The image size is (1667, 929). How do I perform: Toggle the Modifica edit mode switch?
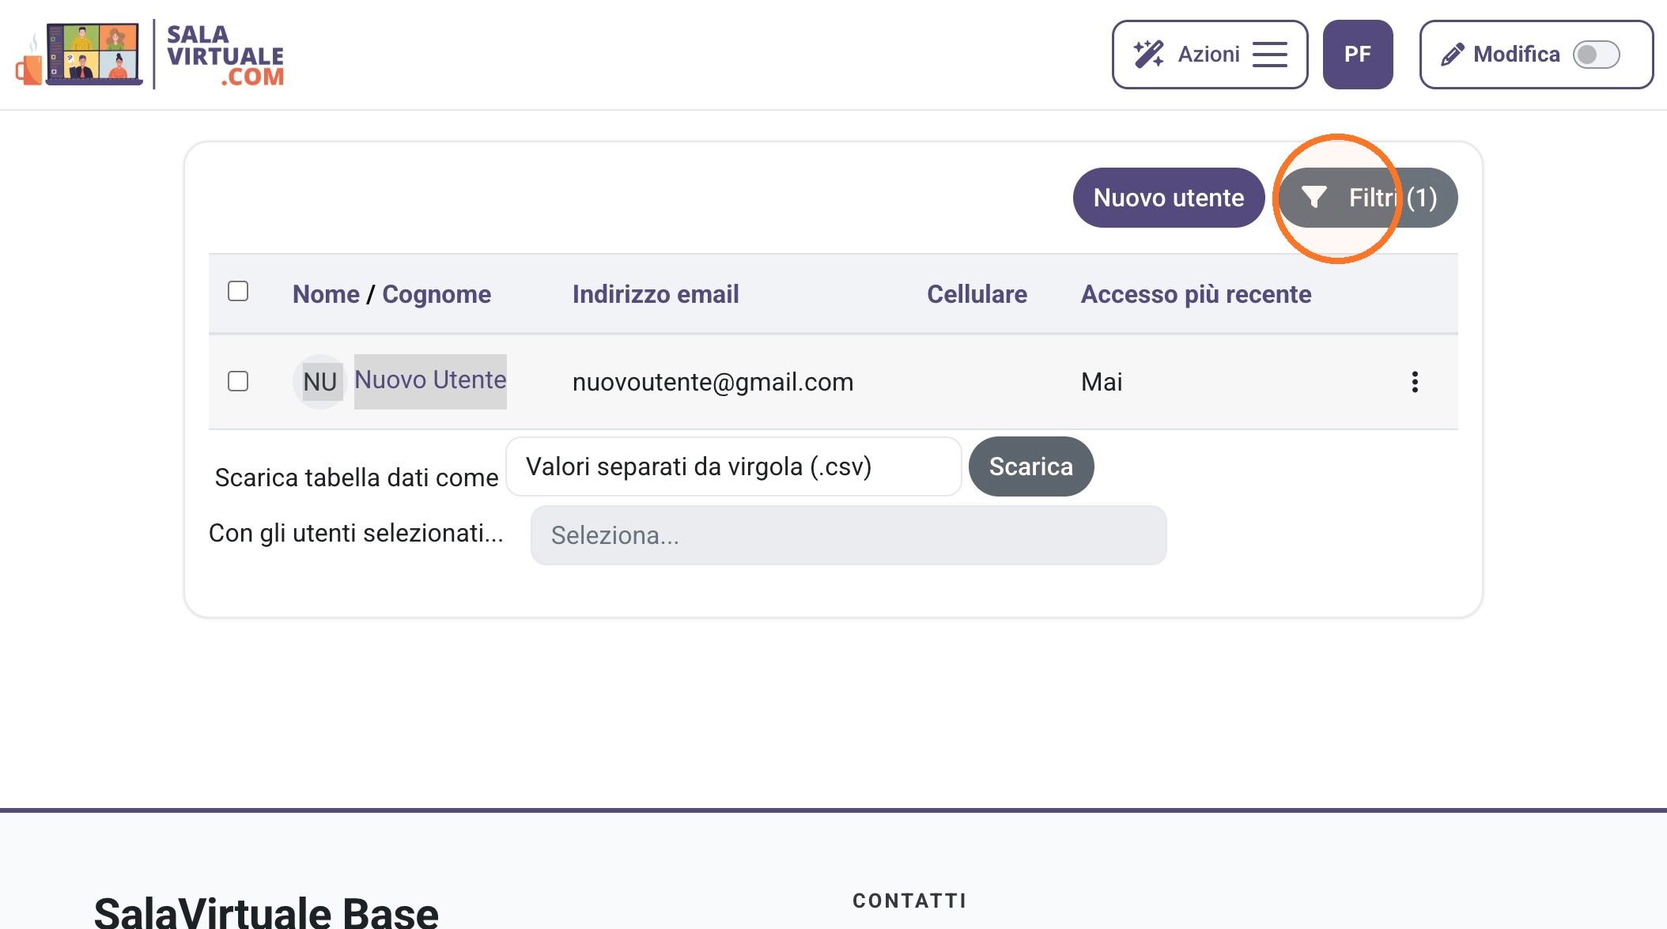(1596, 55)
